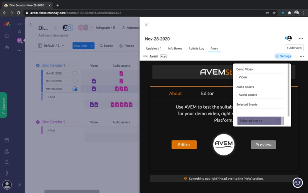Click Add View button
Screen dimensions: 308x193
tap(294, 48)
